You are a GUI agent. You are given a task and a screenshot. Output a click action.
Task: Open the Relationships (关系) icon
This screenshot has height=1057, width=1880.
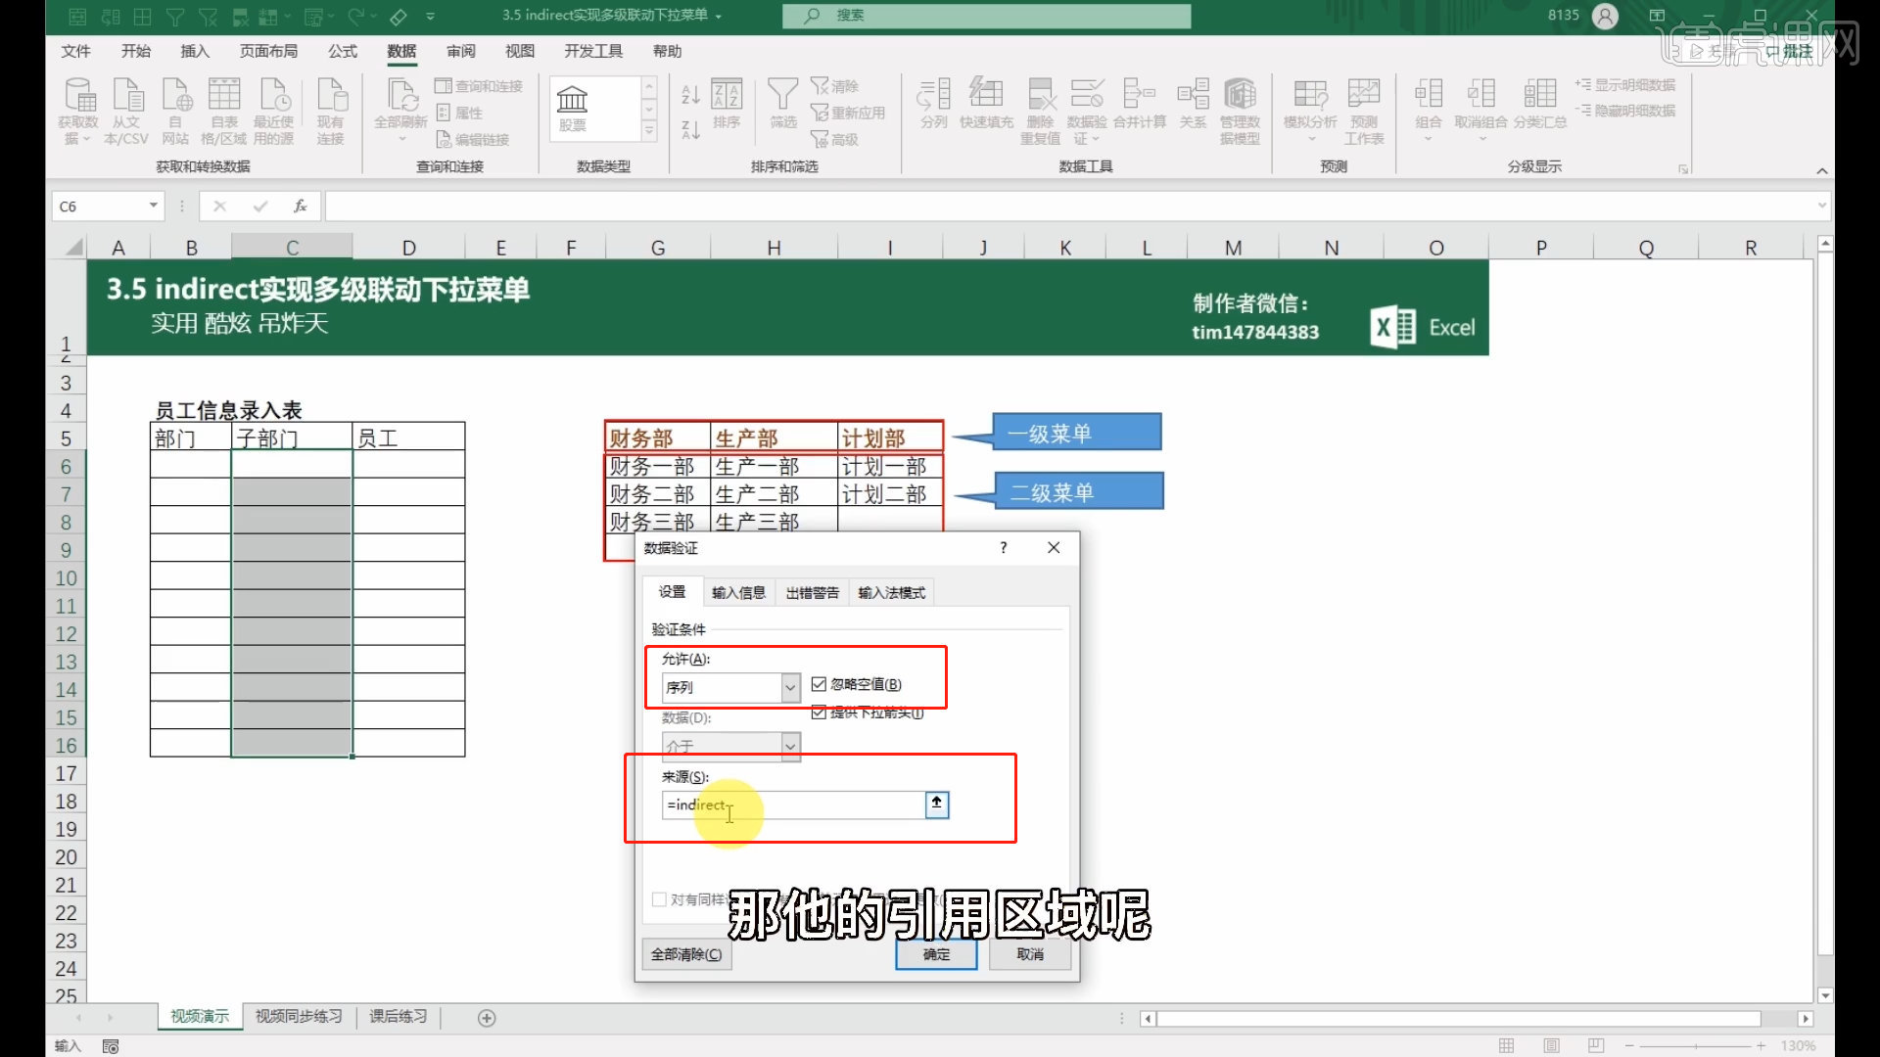click(1193, 104)
